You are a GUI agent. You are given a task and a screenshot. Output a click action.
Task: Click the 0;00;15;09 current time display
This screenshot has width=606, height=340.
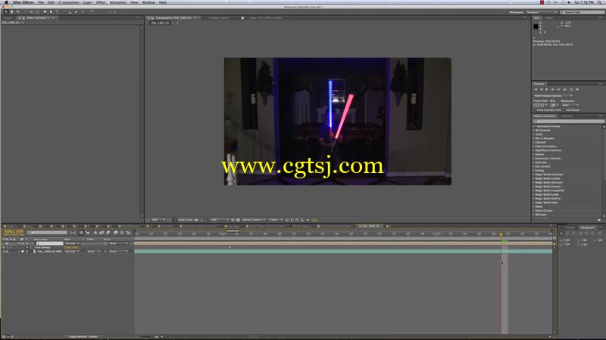coord(14,231)
